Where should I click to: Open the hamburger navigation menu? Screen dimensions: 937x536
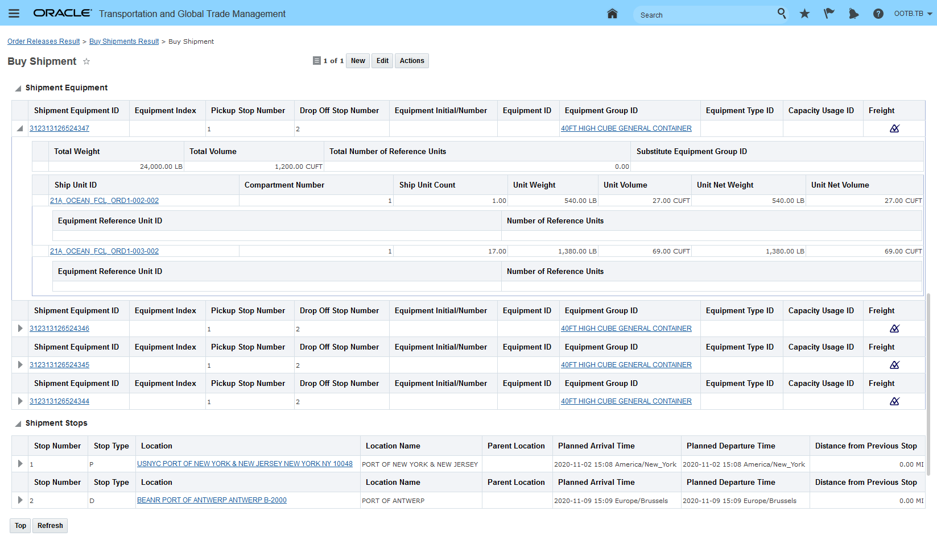(x=14, y=14)
